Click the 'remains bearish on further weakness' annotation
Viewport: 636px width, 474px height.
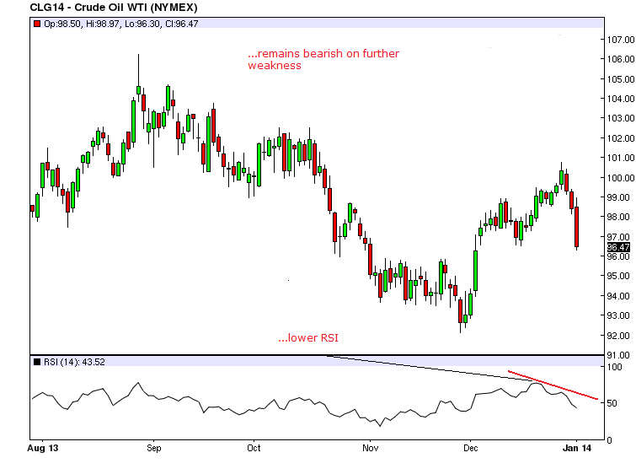pos(323,59)
